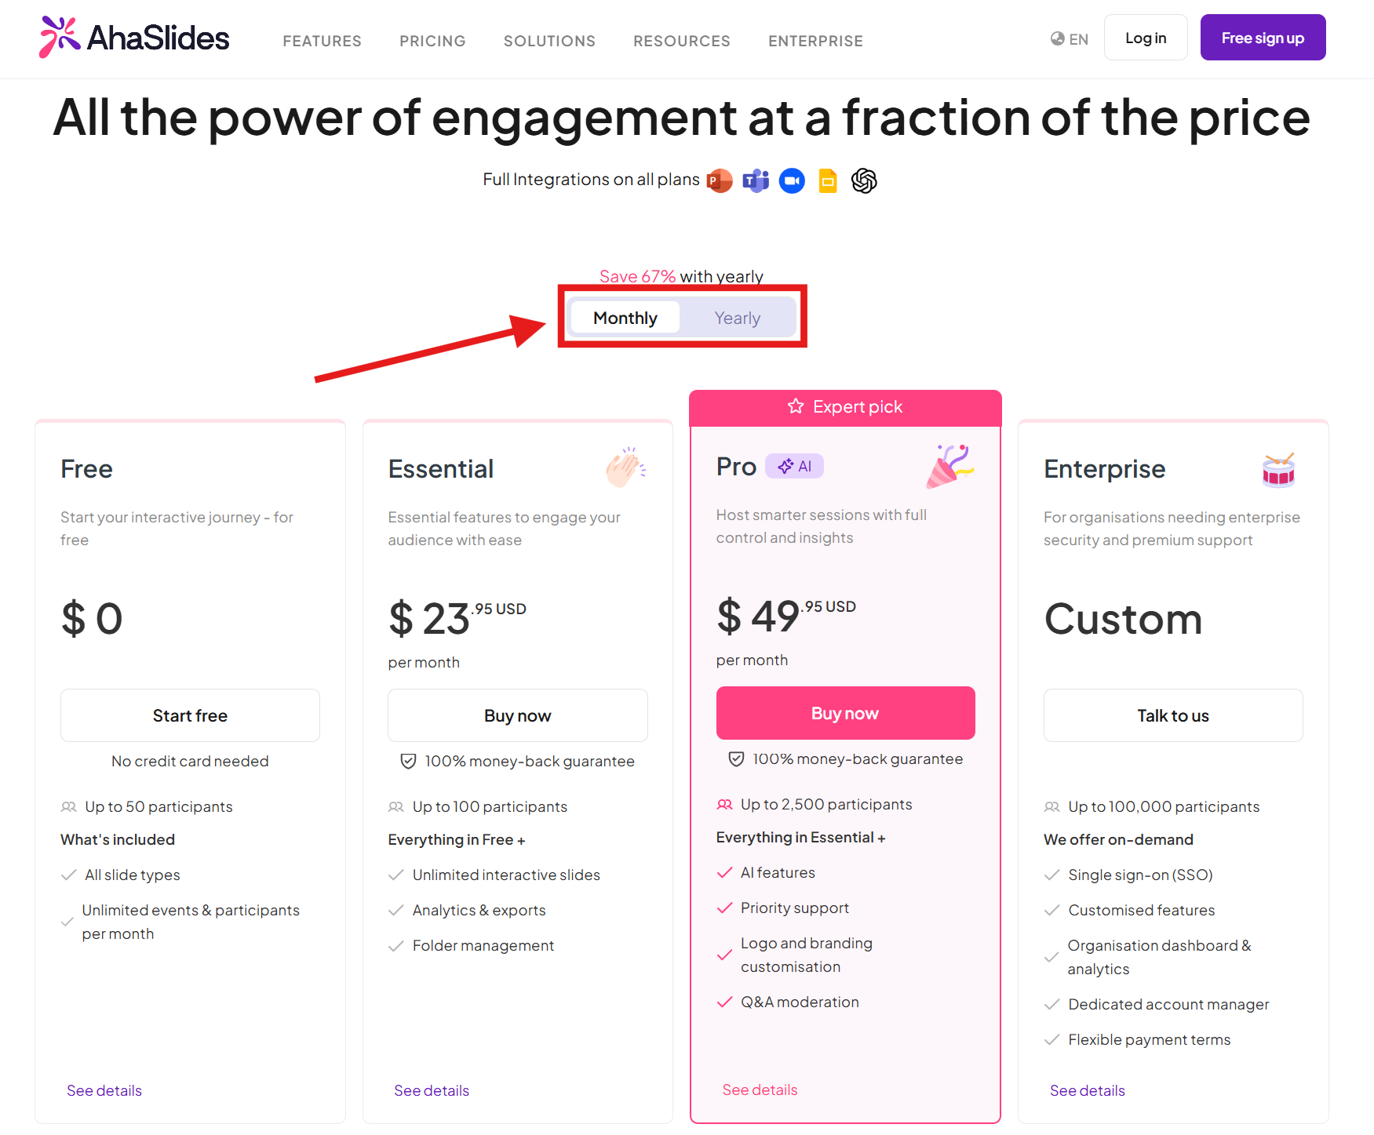This screenshot has height=1135, width=1374.
Task: Switch billing to Yearly
Action: click(x=737, y=318)
